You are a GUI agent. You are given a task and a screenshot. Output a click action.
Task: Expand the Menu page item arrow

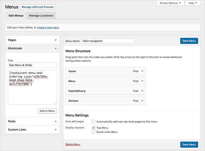coord(142,81)
